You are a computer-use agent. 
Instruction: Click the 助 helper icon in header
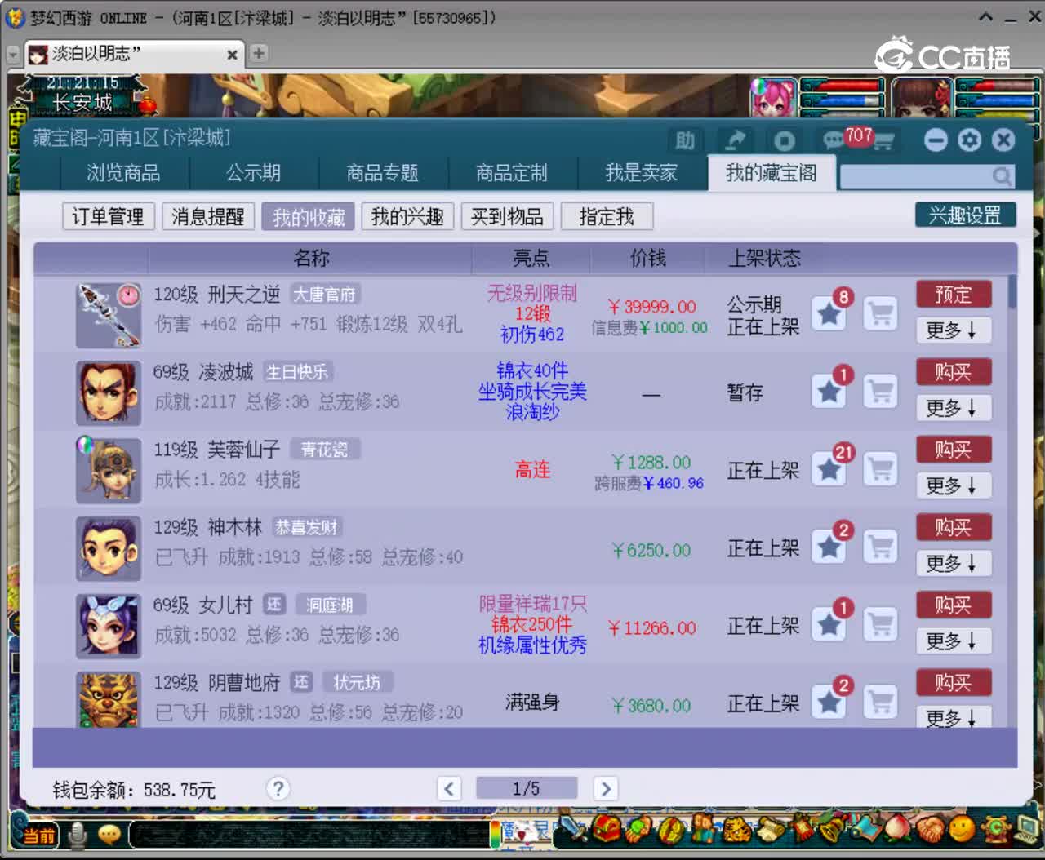[685, 140]
